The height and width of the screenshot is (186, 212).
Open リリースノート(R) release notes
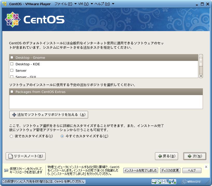[25, 156]
